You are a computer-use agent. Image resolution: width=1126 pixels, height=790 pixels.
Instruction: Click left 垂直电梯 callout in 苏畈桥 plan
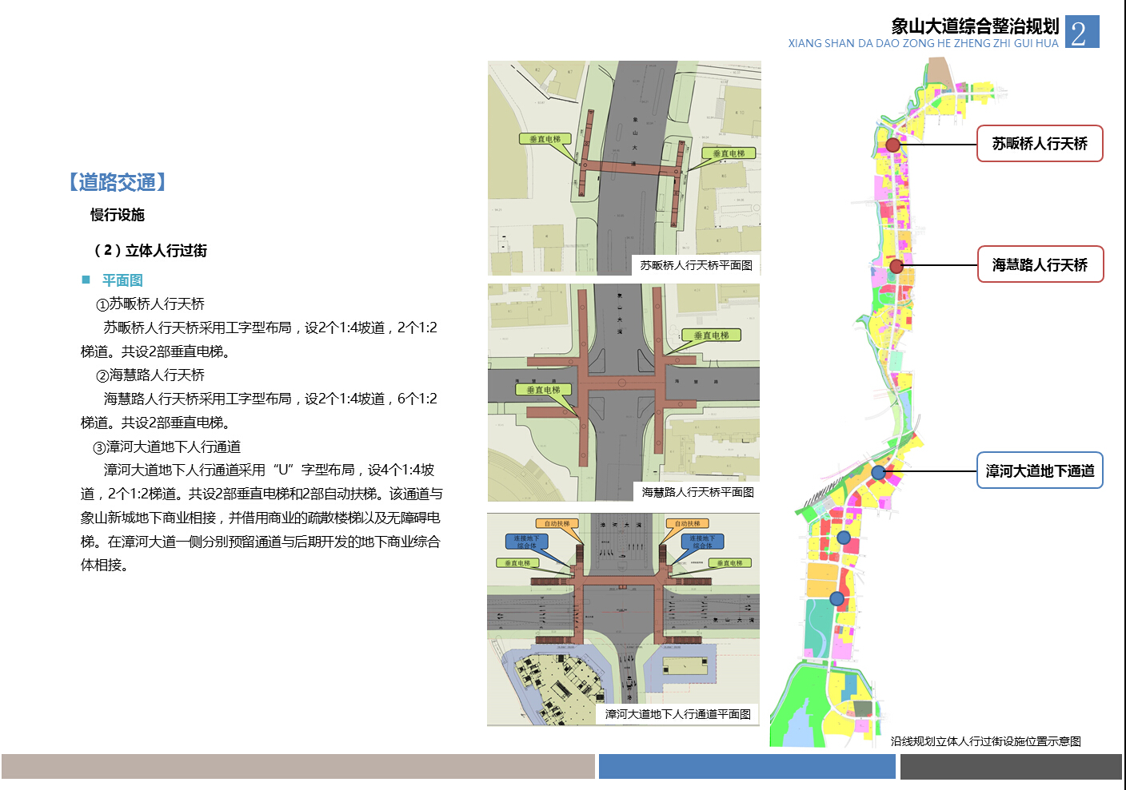click(545, 139)
